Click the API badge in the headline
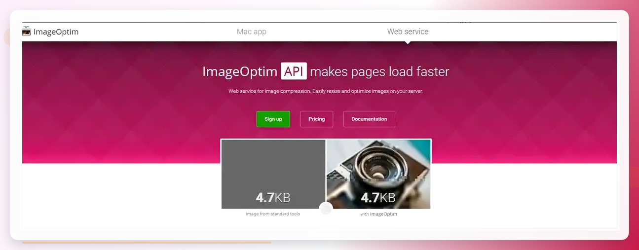 (x=294, y=71)
